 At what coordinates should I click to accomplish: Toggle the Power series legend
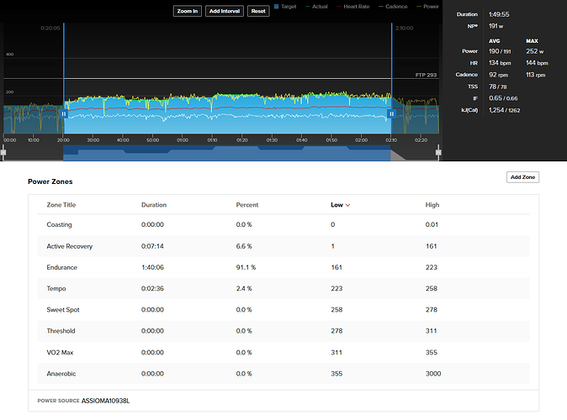pyautogui.click(x=428, y=7)
